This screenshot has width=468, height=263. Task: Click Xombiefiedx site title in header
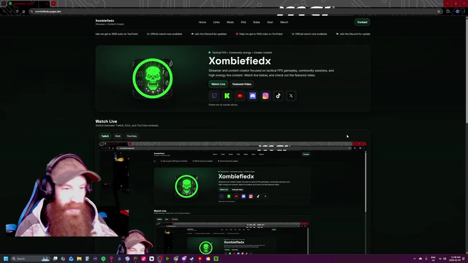pos(105,20)
